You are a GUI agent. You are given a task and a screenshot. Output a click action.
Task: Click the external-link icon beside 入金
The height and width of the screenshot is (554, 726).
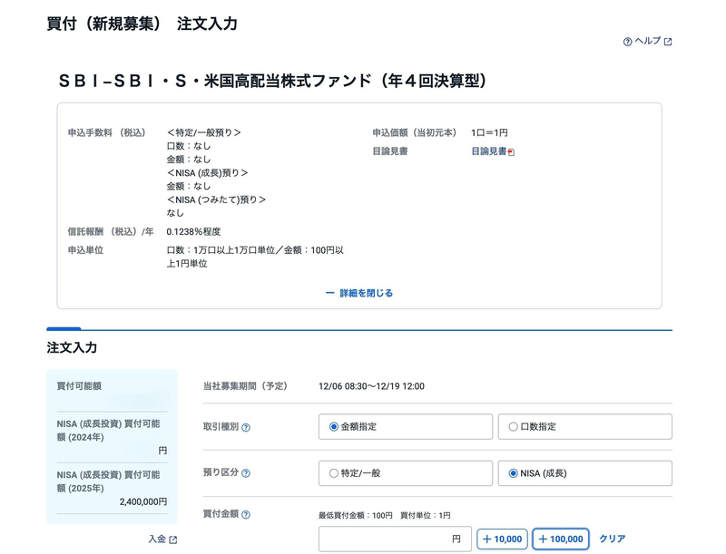[x=173, y=539]
